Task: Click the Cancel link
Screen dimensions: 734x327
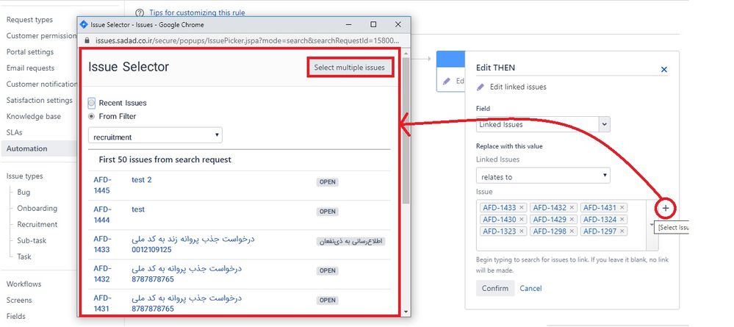Action: point(530,288)
